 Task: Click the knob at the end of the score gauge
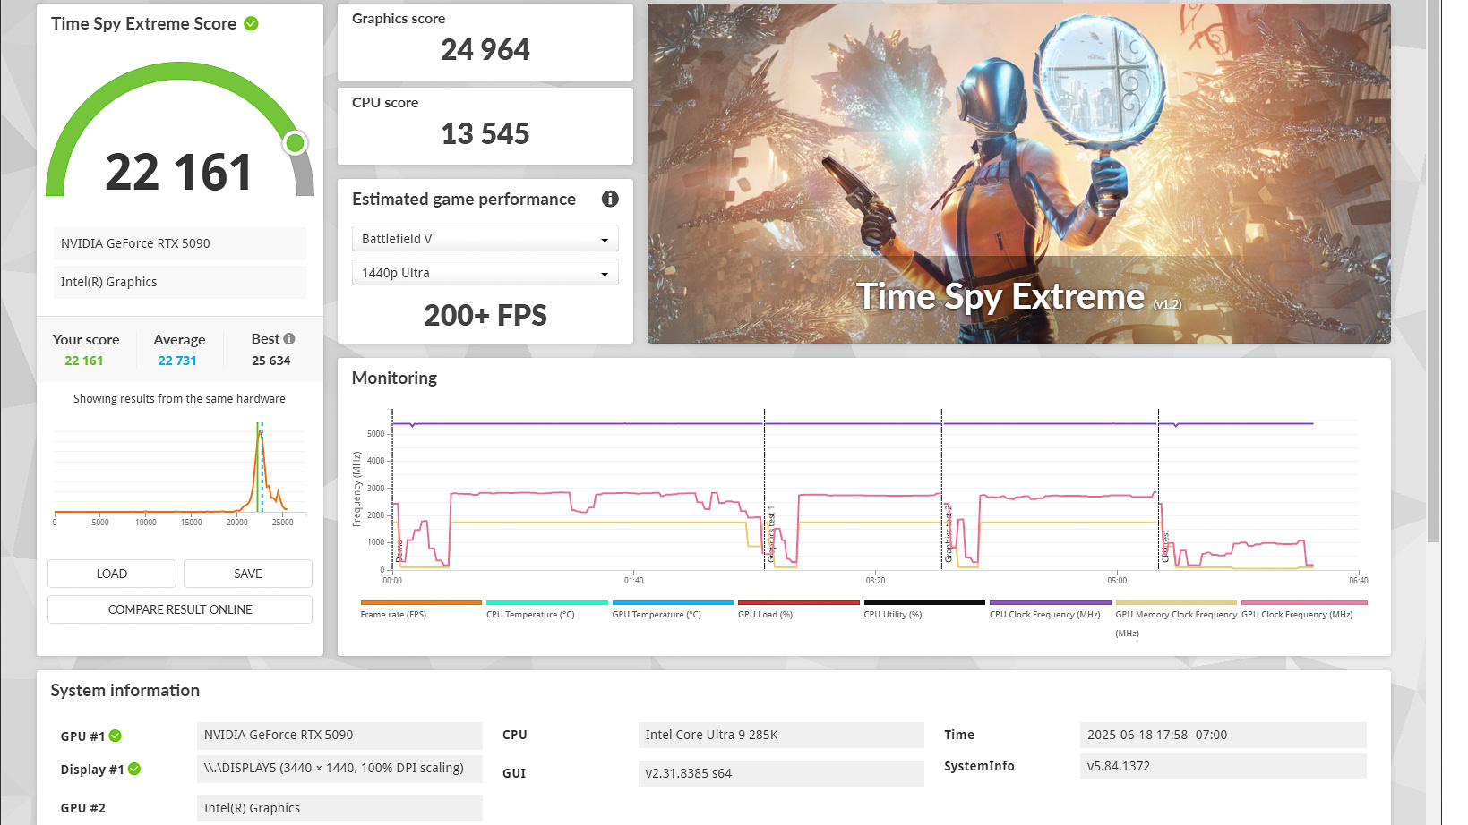coord(296,142)
